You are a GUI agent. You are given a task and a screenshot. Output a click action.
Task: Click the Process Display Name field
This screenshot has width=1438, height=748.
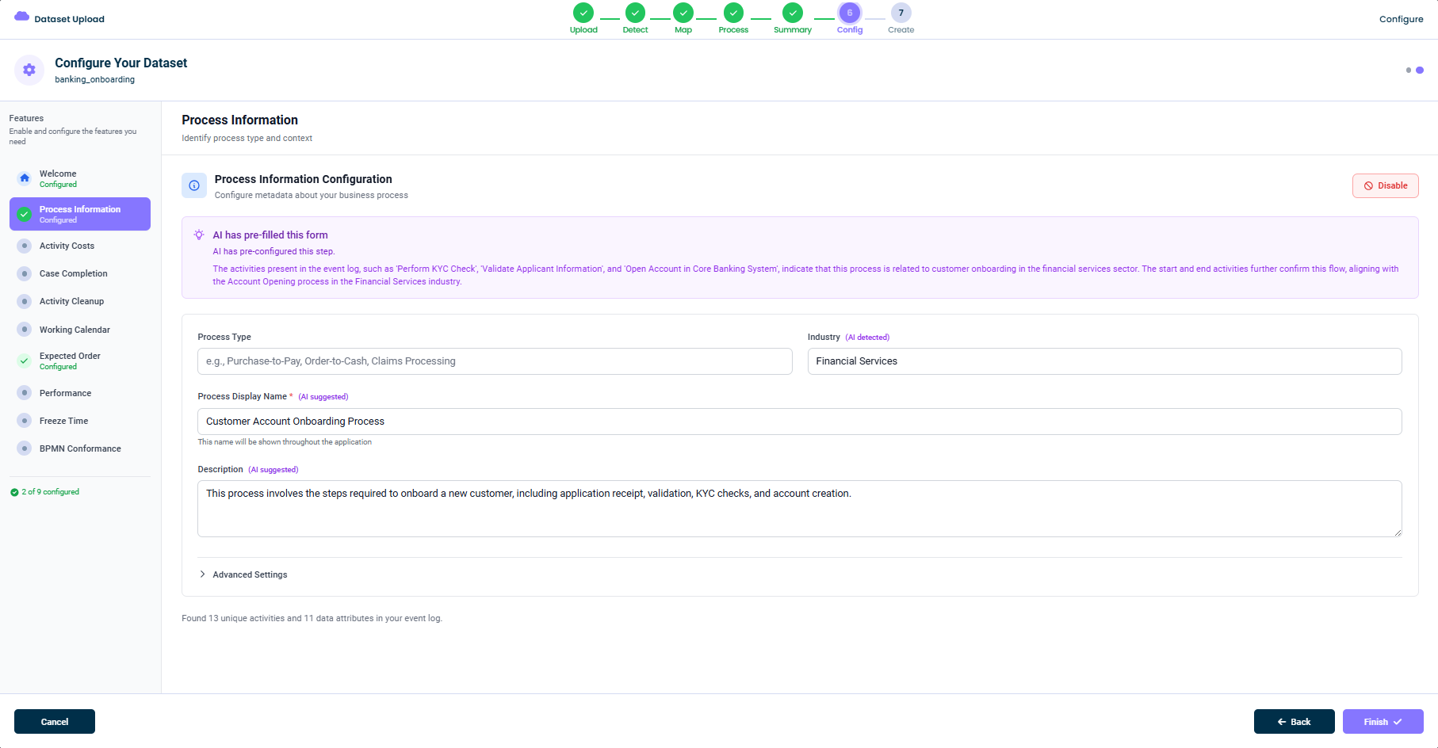[799, 422]
